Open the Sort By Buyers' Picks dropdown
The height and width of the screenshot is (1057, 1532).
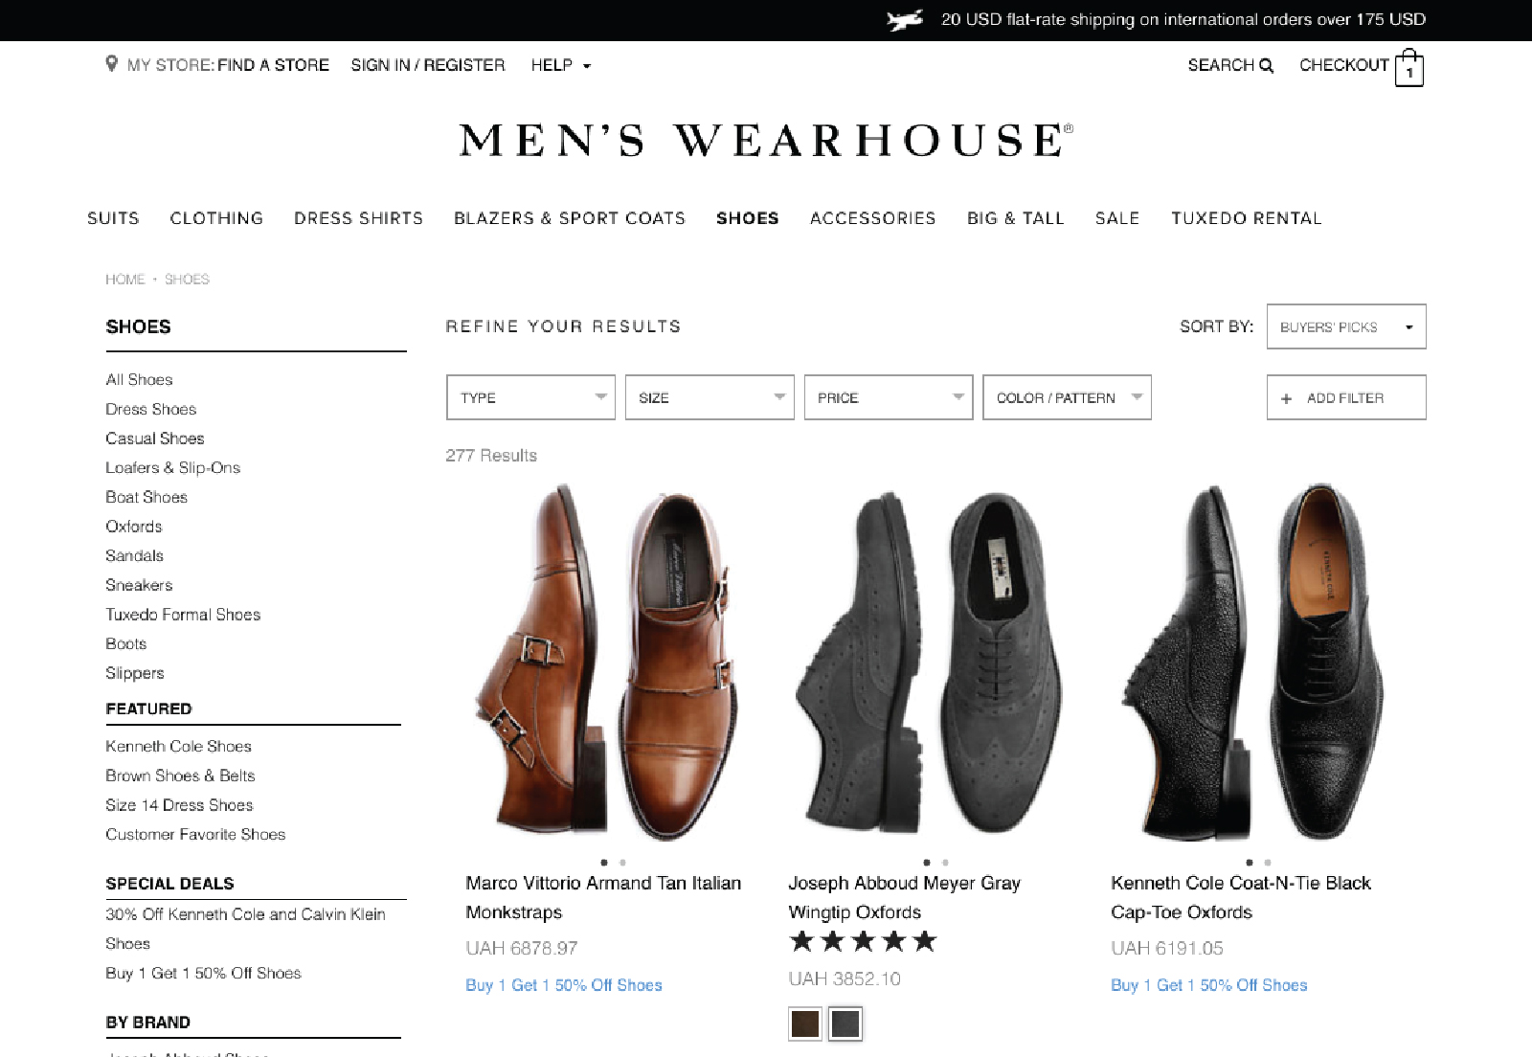1346,326
